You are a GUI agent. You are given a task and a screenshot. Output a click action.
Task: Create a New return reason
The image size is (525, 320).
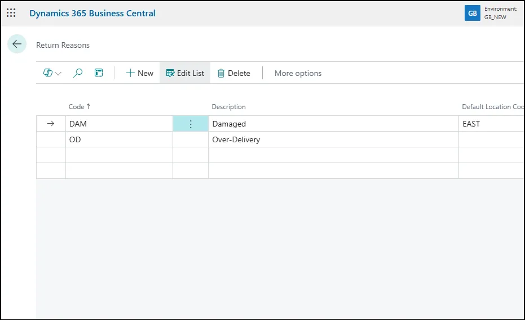click(140, 73)
